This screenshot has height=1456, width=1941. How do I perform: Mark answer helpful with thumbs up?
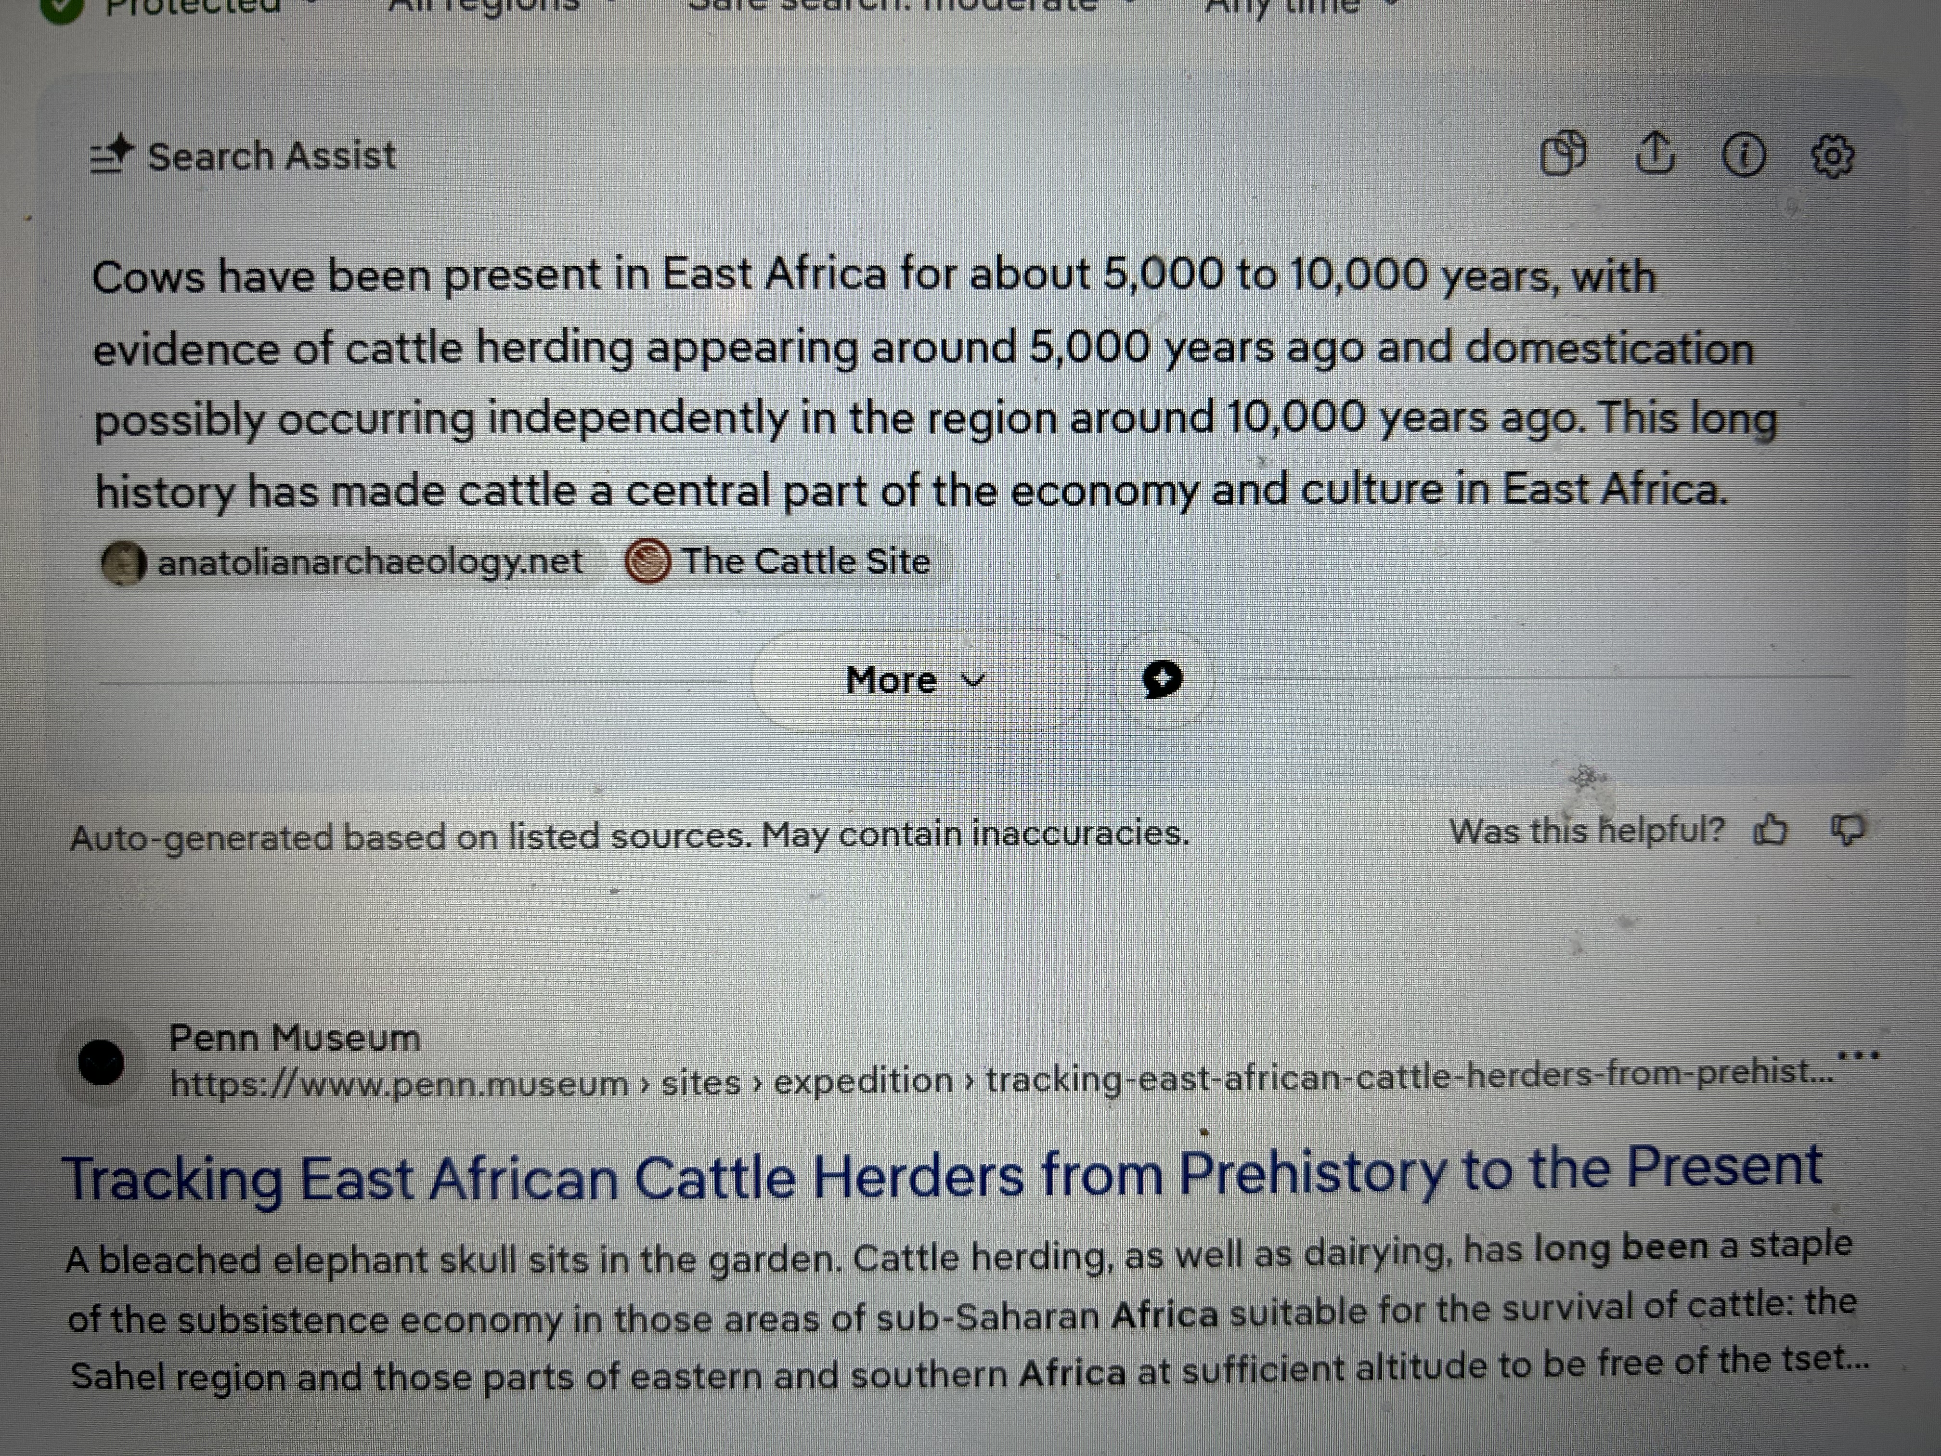click(1770, 830)
